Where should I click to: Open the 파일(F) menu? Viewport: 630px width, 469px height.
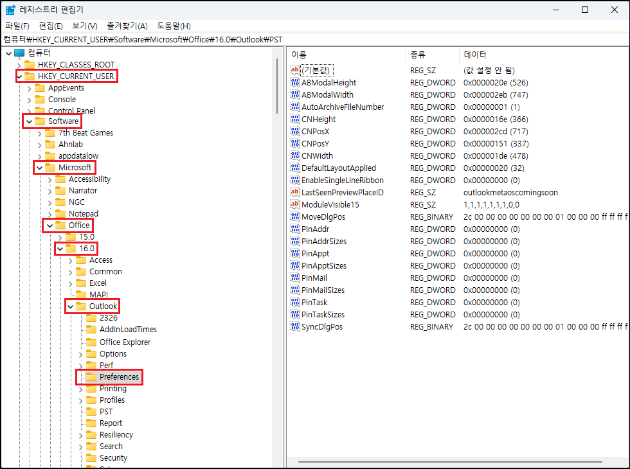click(x=17, y=26)
